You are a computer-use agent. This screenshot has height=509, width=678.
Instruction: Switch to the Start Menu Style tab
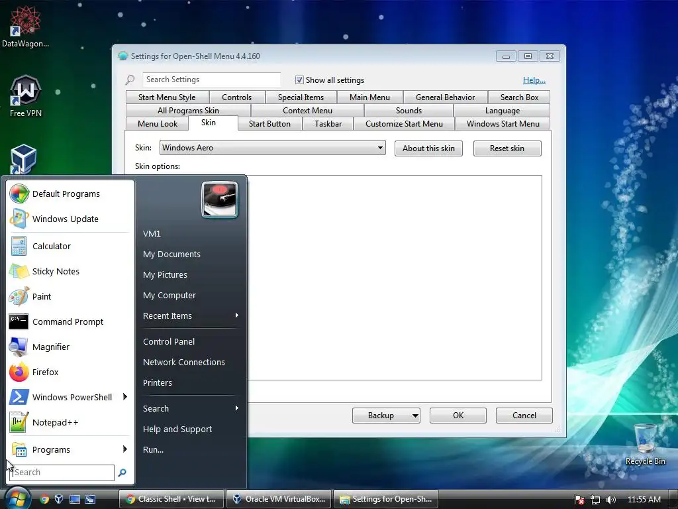167,97
